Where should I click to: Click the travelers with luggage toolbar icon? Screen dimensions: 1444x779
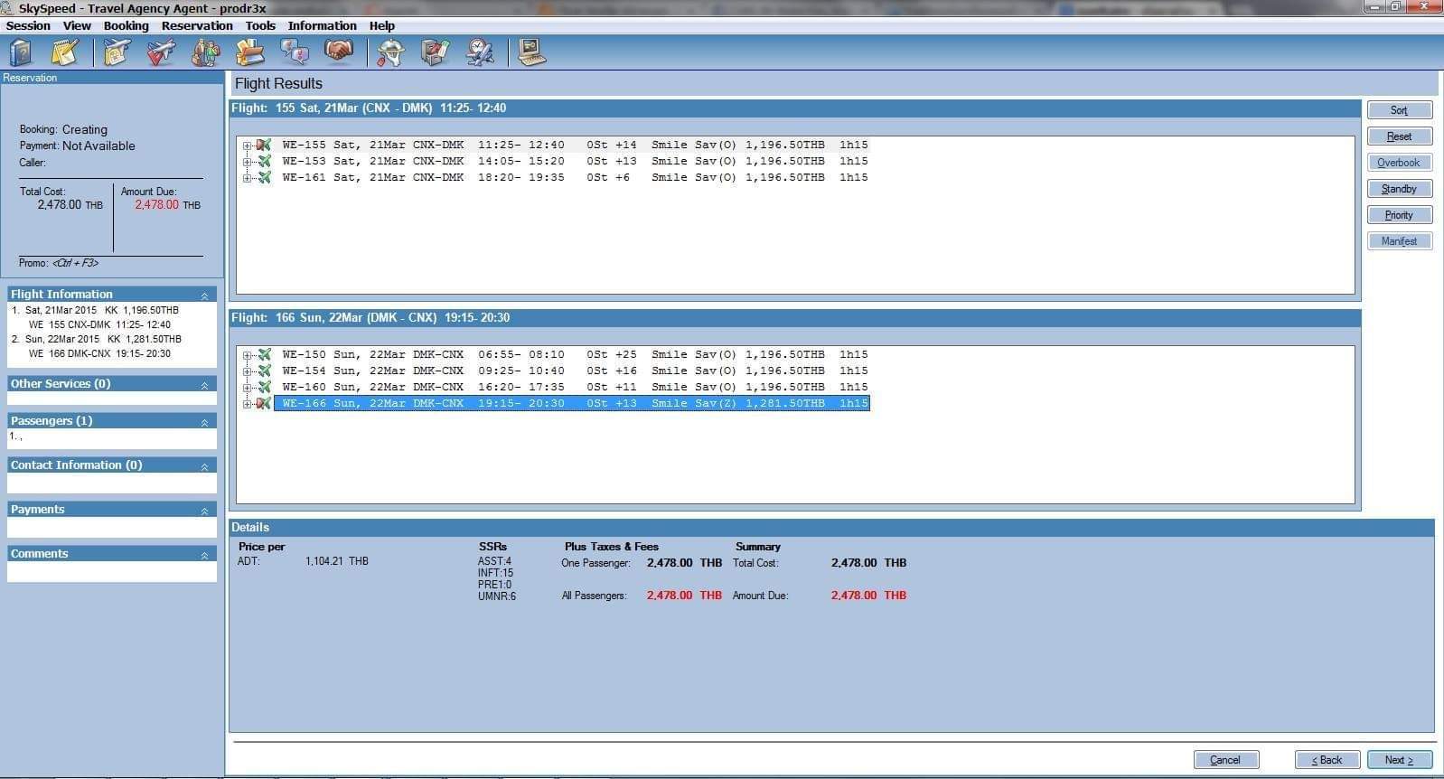[205, 53]
